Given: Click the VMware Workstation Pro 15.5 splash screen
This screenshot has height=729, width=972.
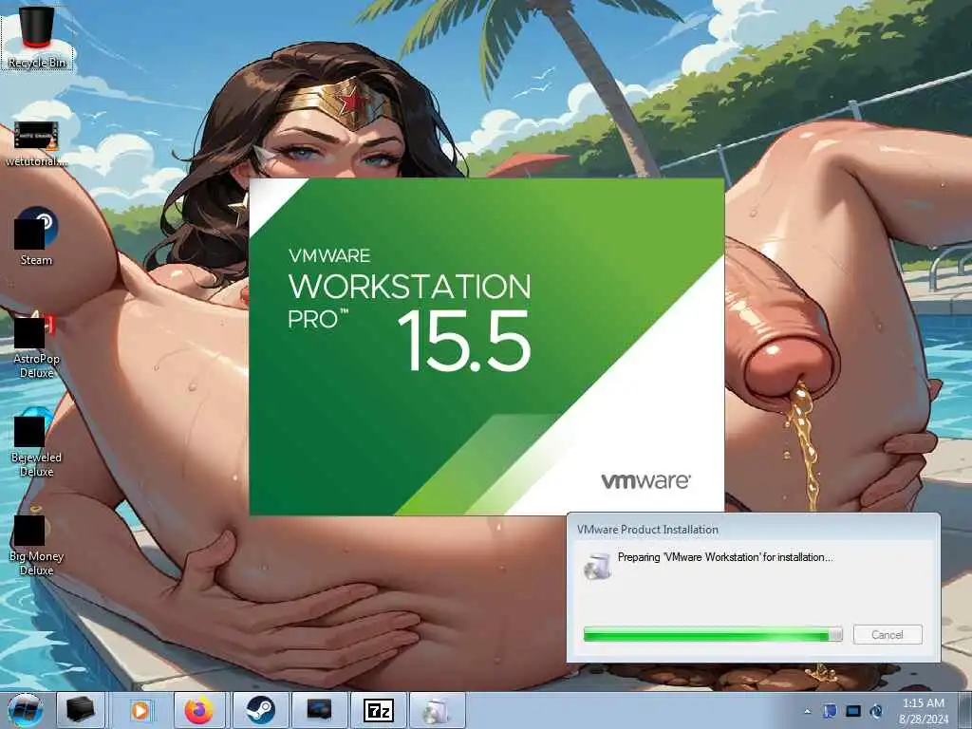Looking at the screenshot, I should [x=487, y=346].
